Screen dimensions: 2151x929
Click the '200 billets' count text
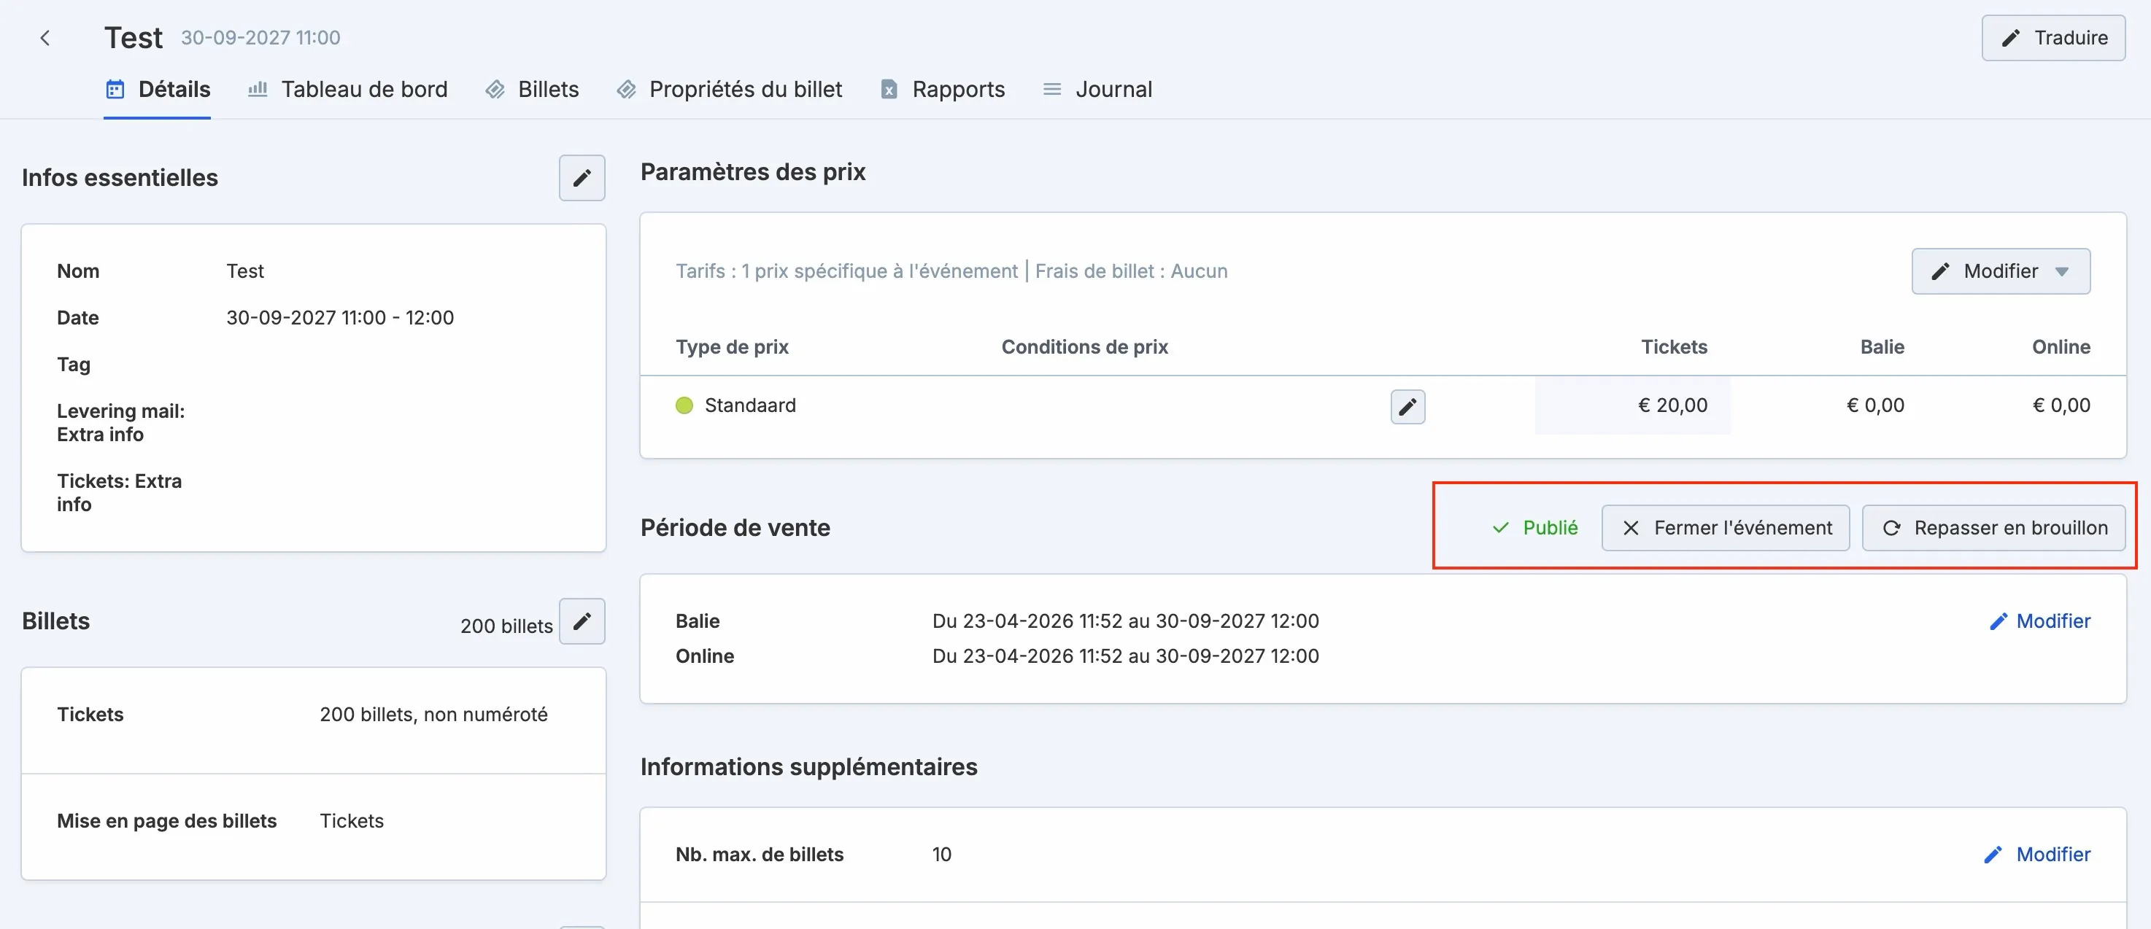506,626
